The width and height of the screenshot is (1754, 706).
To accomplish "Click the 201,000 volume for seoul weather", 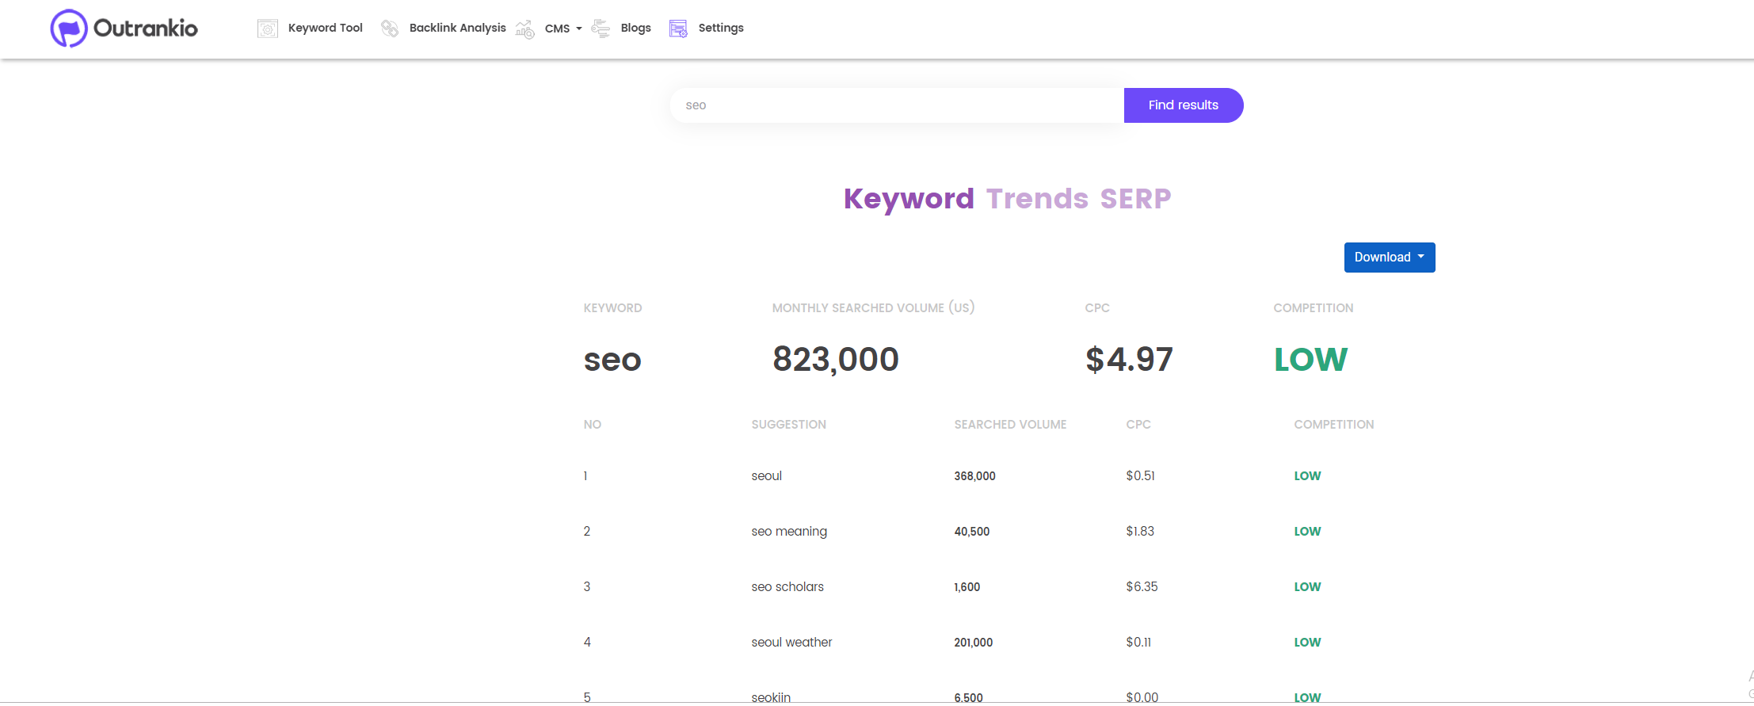I will tap(974, 643).
